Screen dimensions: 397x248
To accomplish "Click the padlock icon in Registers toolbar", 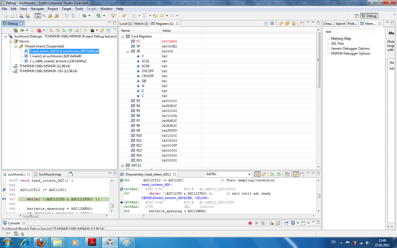I will click(294, 24).
